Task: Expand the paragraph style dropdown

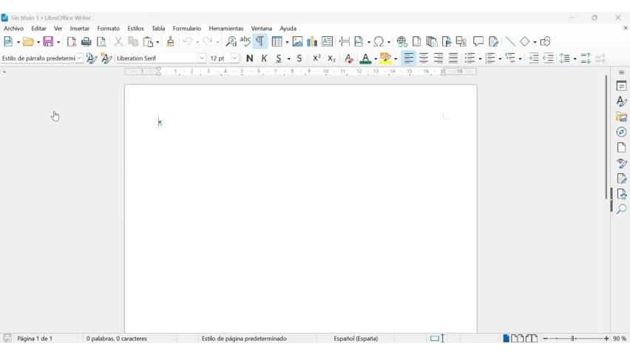Action: point(80,58)
